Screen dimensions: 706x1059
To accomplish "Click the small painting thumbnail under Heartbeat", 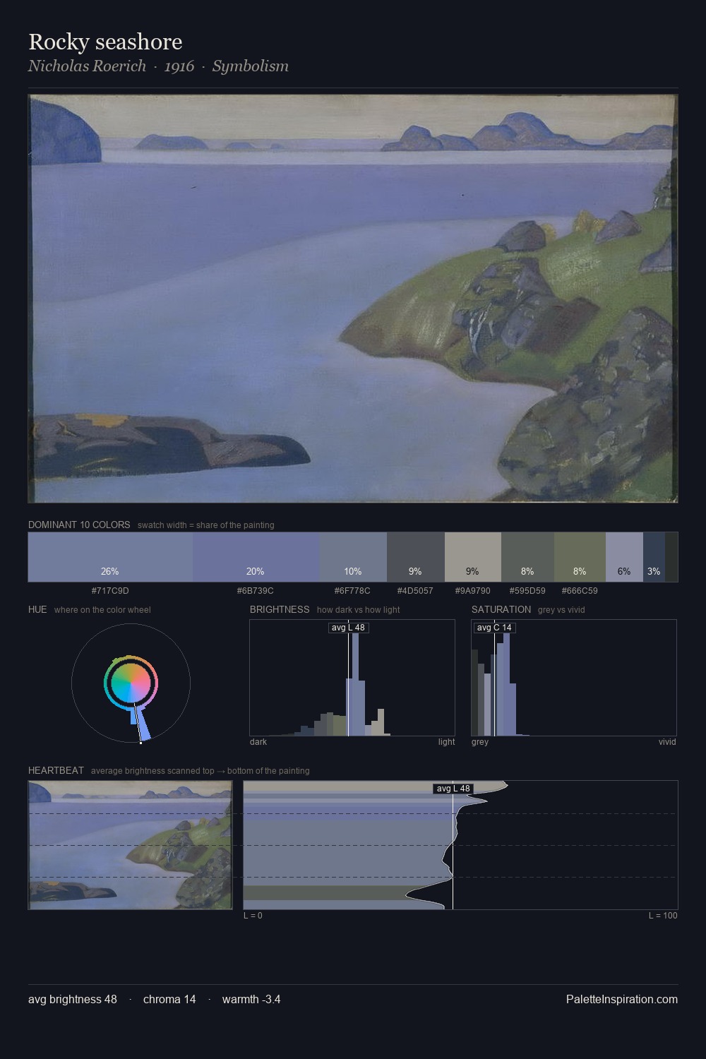I will (130, 845).
